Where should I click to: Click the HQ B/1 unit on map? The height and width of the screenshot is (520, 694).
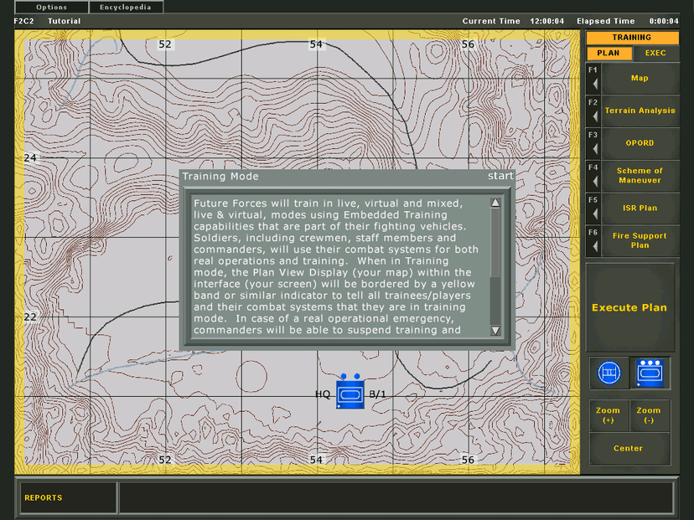pyautogui.click(x=350, y=392)
